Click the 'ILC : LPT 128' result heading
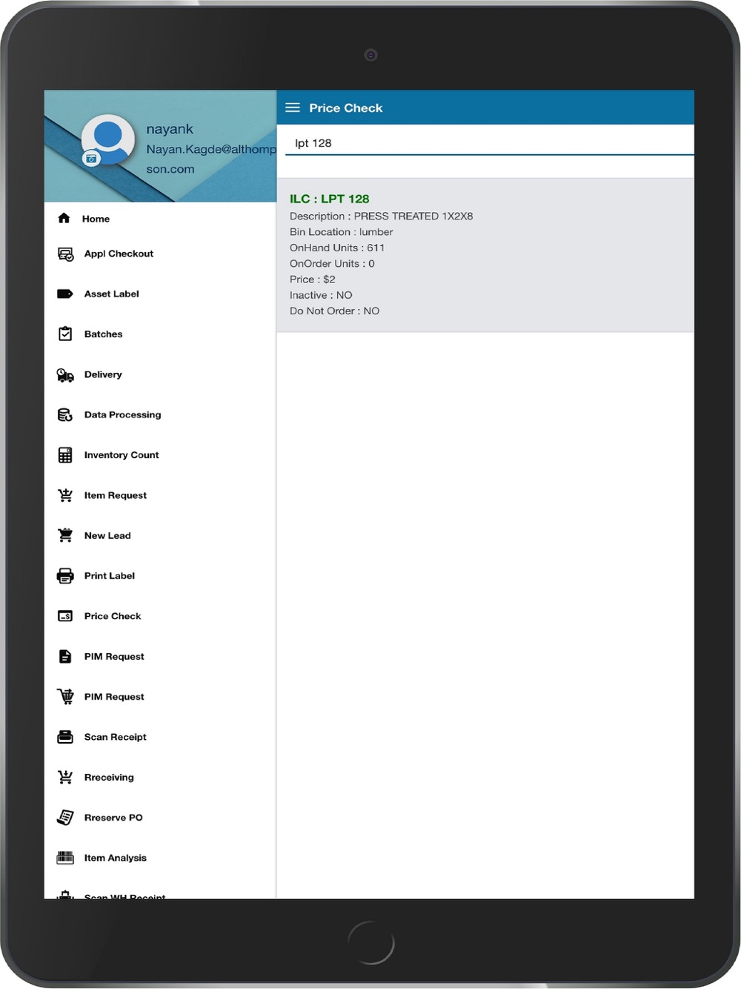The width and height of the screenshot is (741, 989). pyautogui.click(x=329, y=199)
